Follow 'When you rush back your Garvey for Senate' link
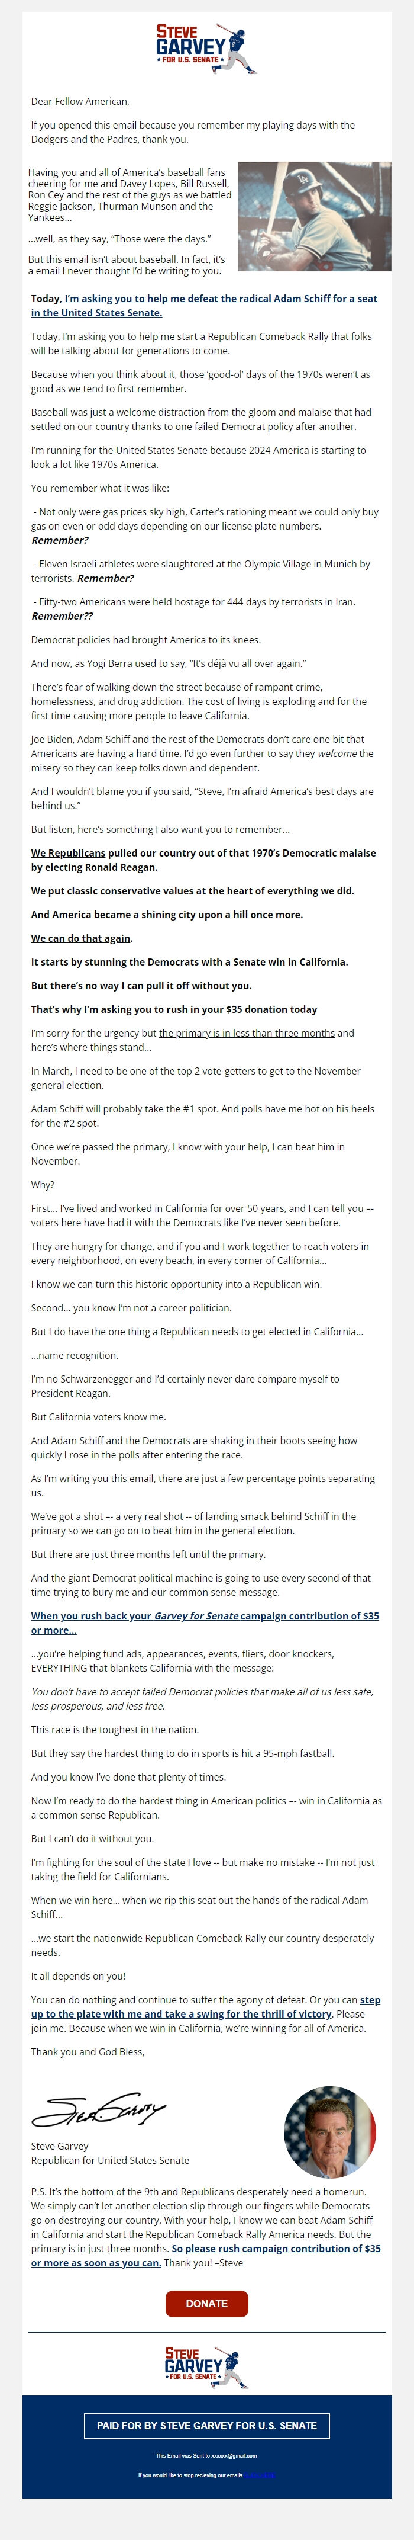Image resolution: width=414 pixels, height=2540 pixels. [x=205, y=1622]
